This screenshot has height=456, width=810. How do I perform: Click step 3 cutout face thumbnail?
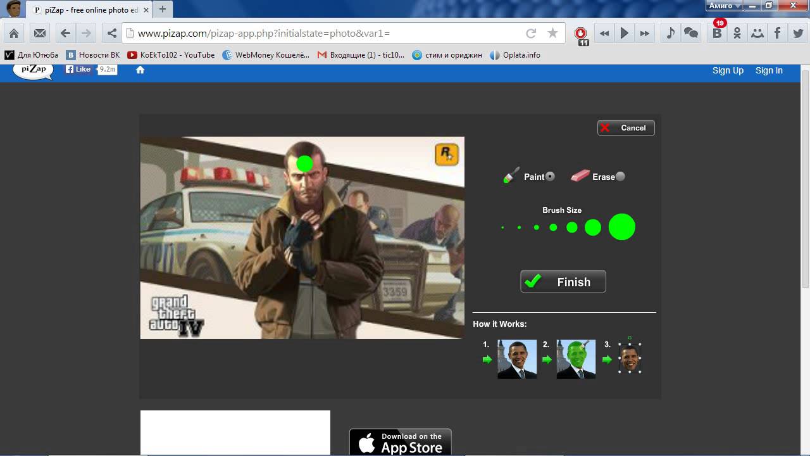630,358
